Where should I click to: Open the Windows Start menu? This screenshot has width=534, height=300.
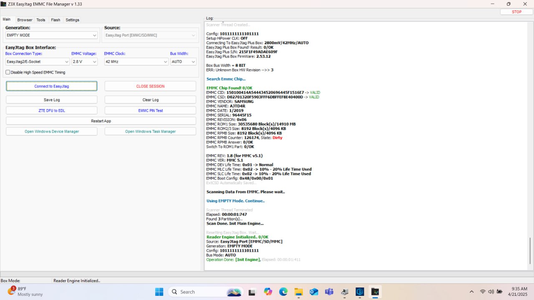click(x=159, y=292)
